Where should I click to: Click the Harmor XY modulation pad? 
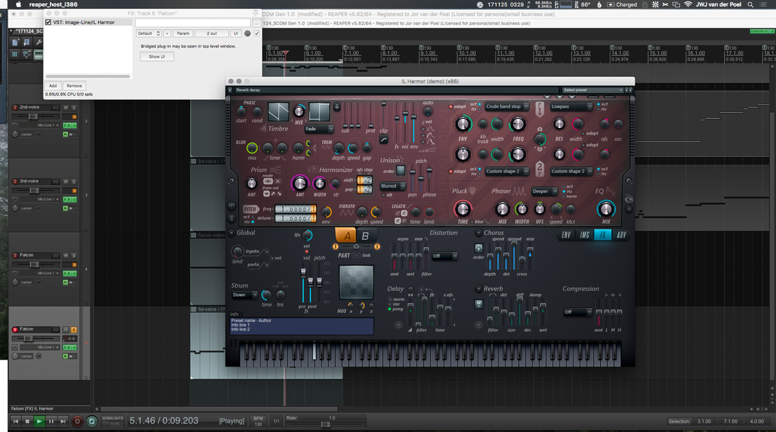click(x=356, y=283)
